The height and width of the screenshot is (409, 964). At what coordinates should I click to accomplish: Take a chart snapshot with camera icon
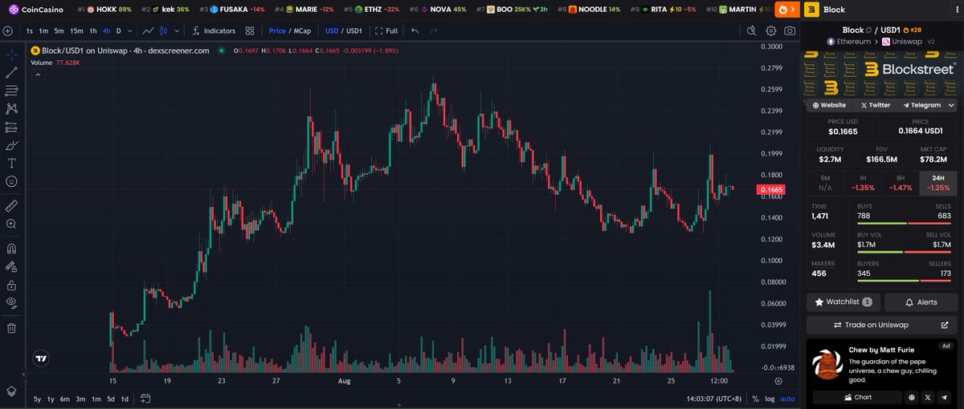point(790,30)
